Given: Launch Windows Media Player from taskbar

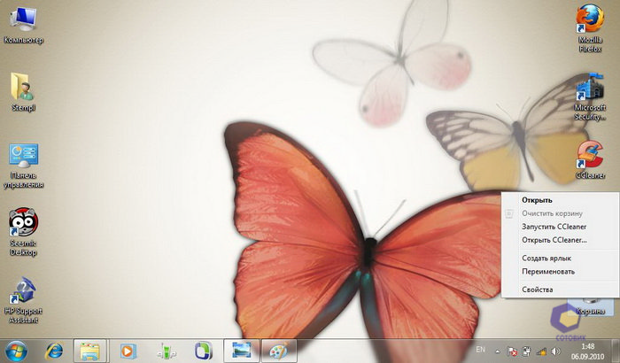Looking at the screenshot, I should pyautogui.click(x=128, y=350).
